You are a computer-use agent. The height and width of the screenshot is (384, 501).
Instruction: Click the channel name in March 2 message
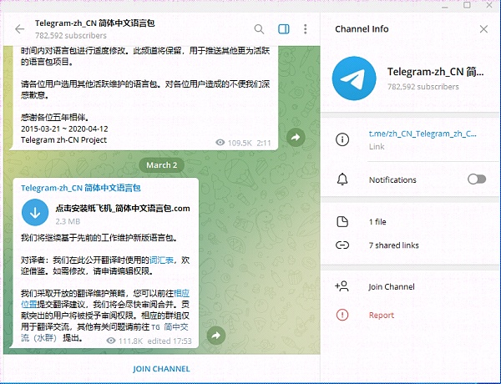(x=81, y=188)
